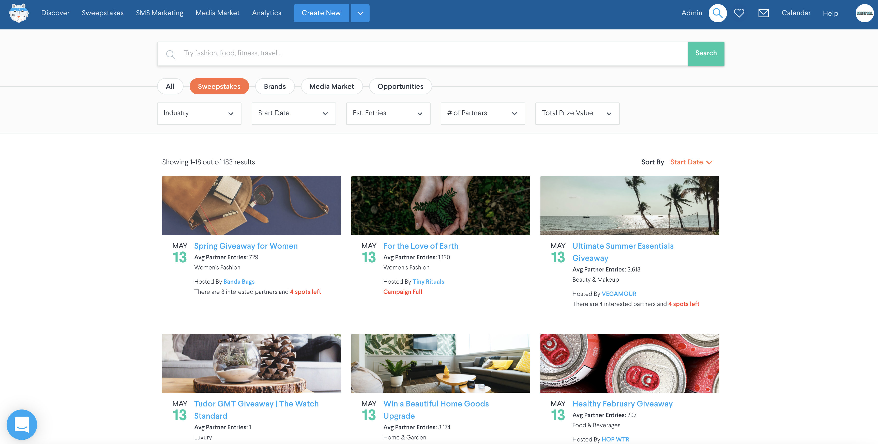Open Tudor GMT Giveaway campaign title
This screenshot has height=444, width=878.
(x=256, y=410)
